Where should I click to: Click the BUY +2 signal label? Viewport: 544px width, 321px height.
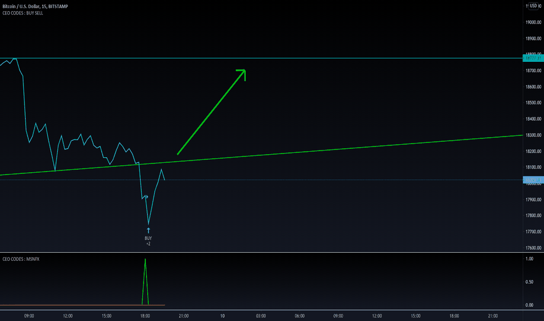coord(148,241)
